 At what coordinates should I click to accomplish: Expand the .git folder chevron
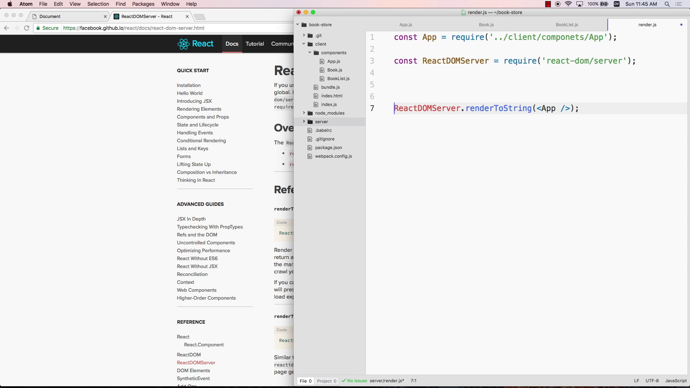[x=304, y=35]
